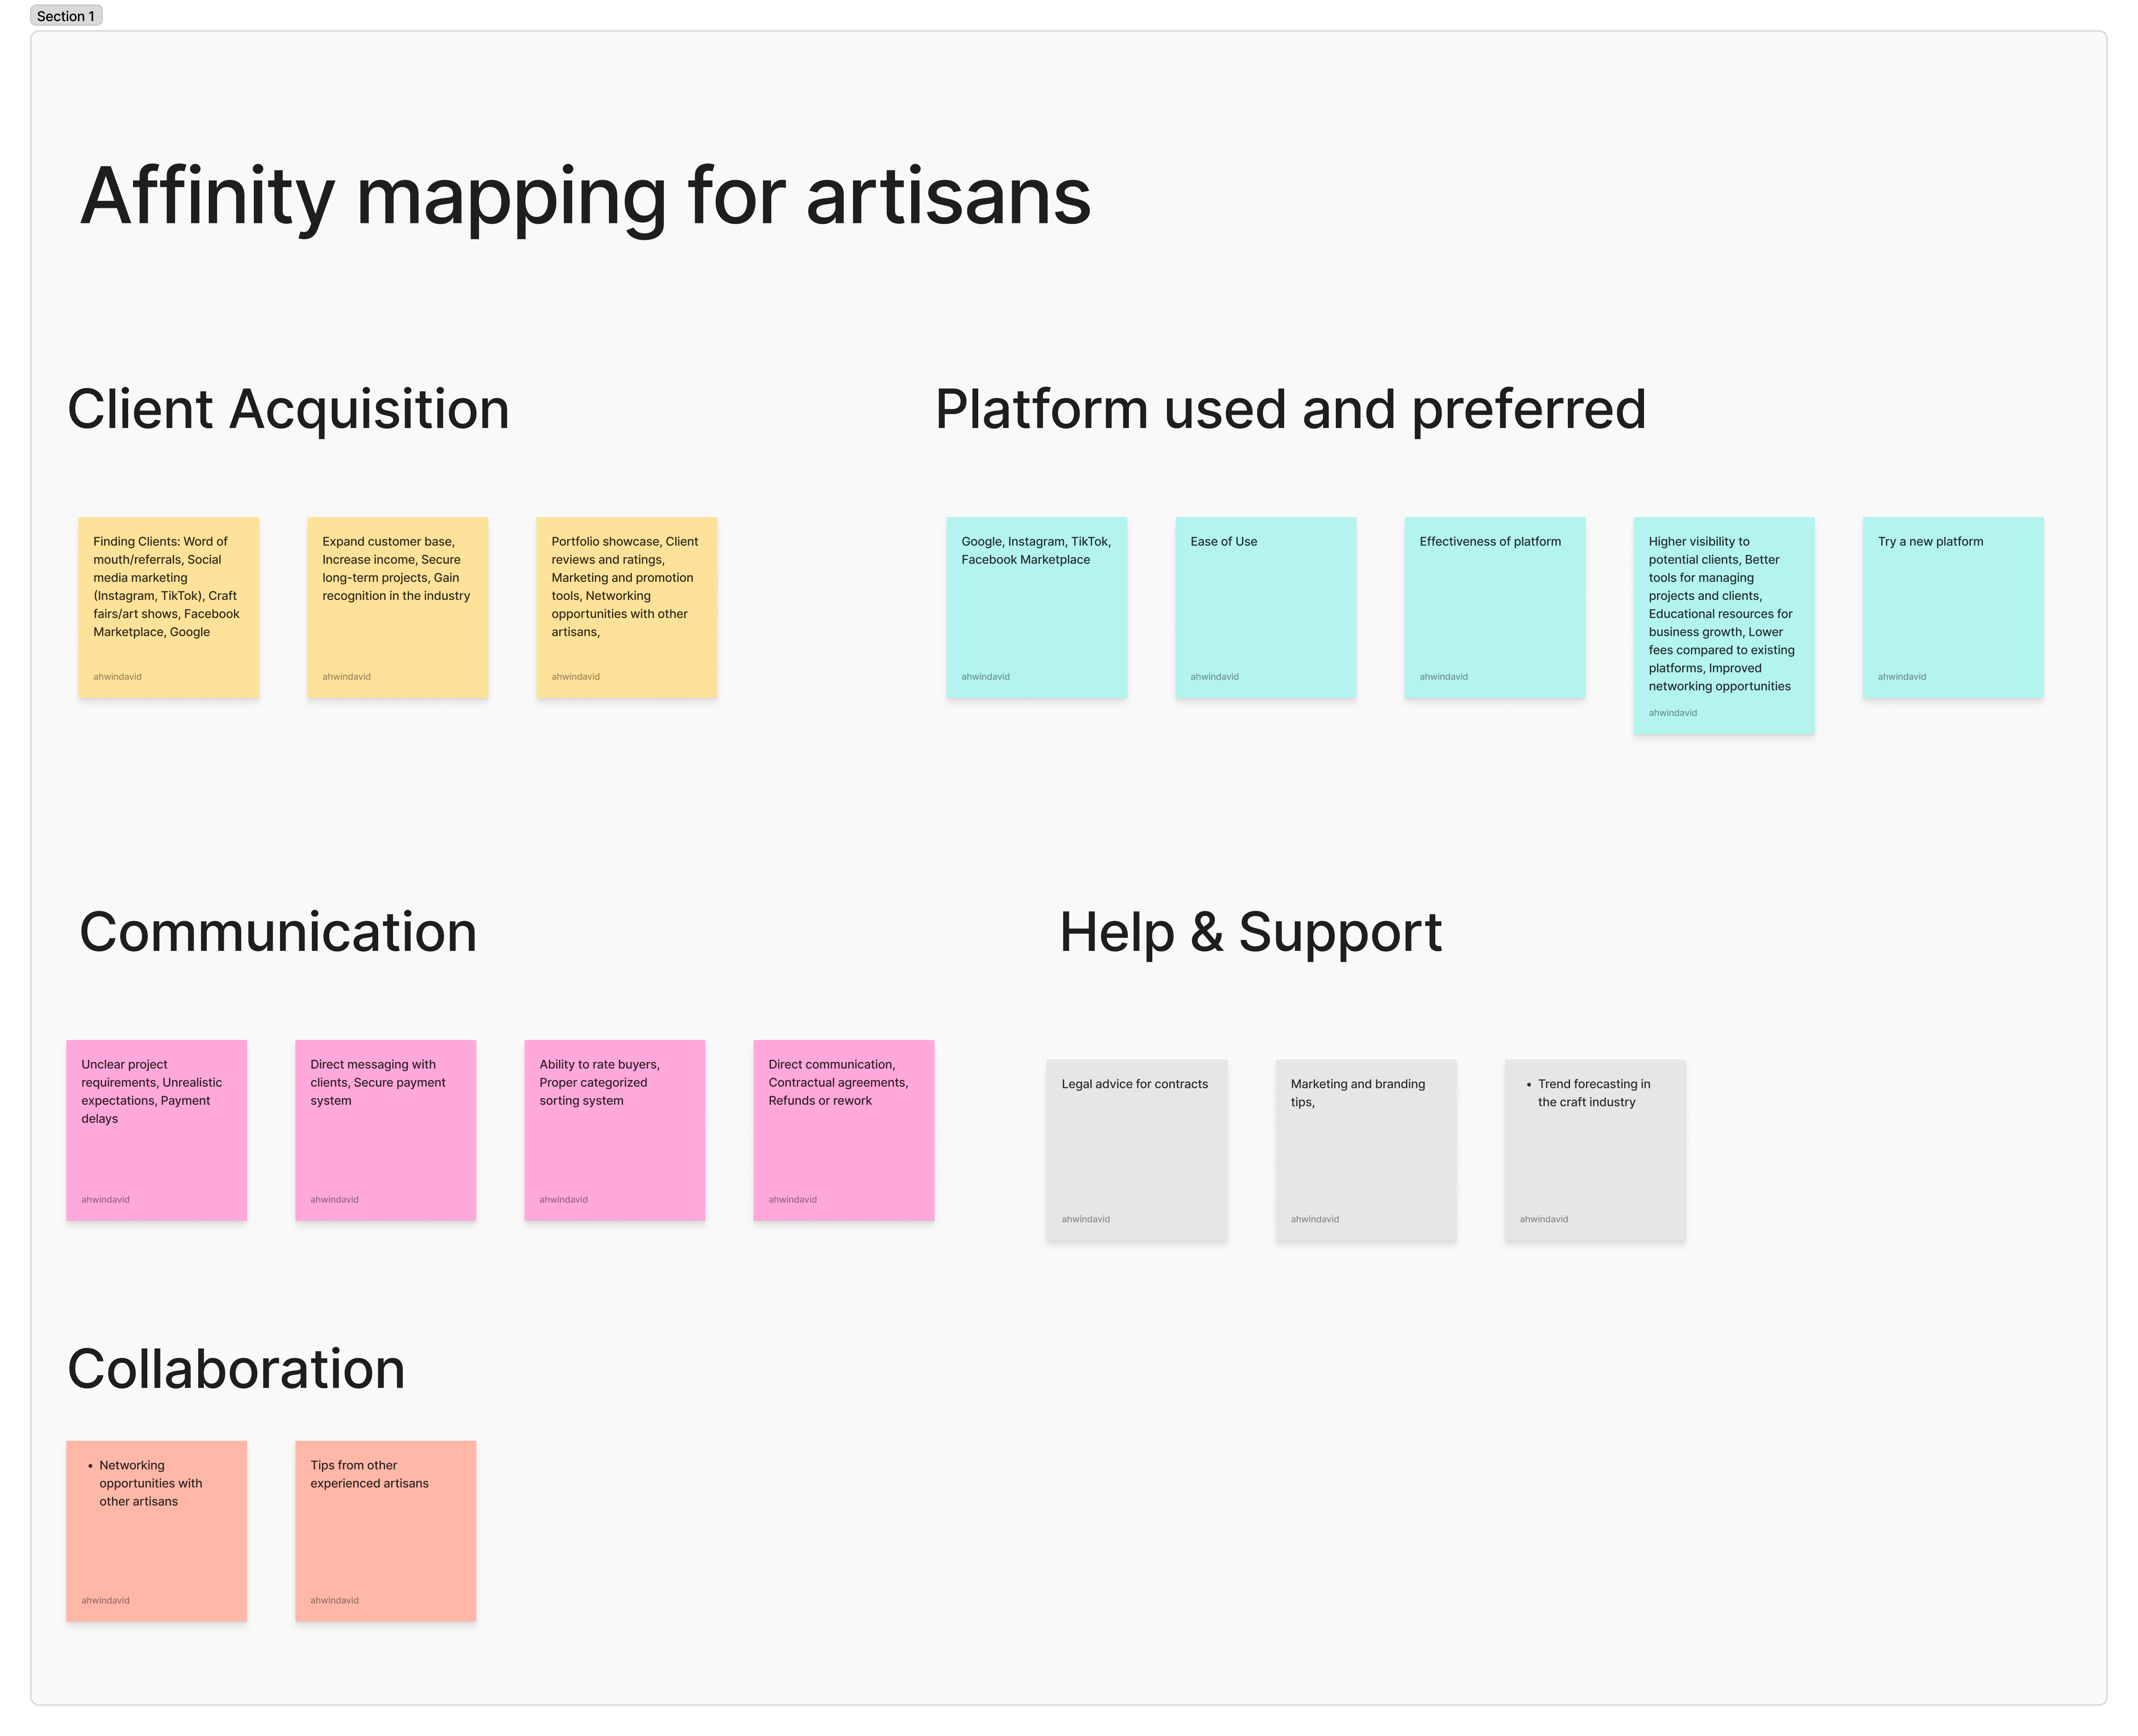Click author 'ahwindavid' on the Tips from other artisans note
The image size is (2138, 1736).
tap(334, 1600)
